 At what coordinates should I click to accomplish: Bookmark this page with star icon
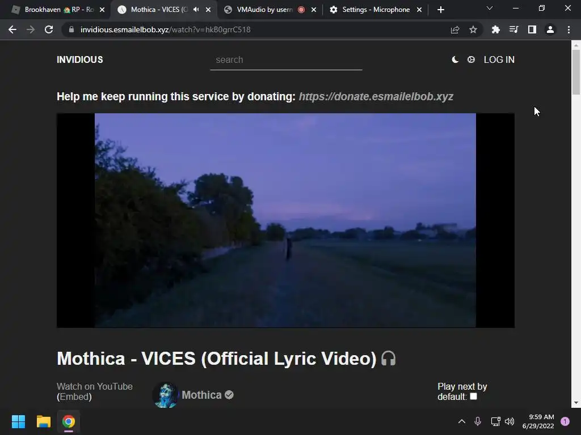pos(473,29)
